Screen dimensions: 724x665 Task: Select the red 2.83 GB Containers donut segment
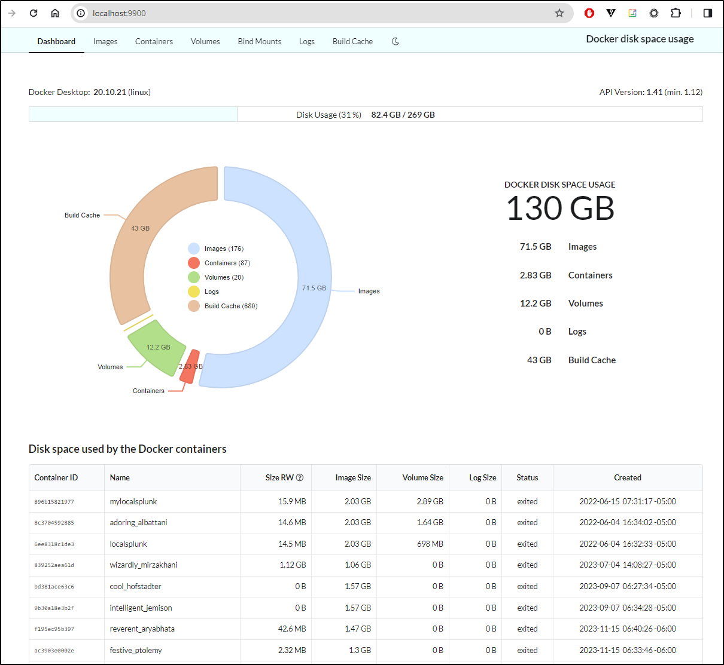click(190, 366)
